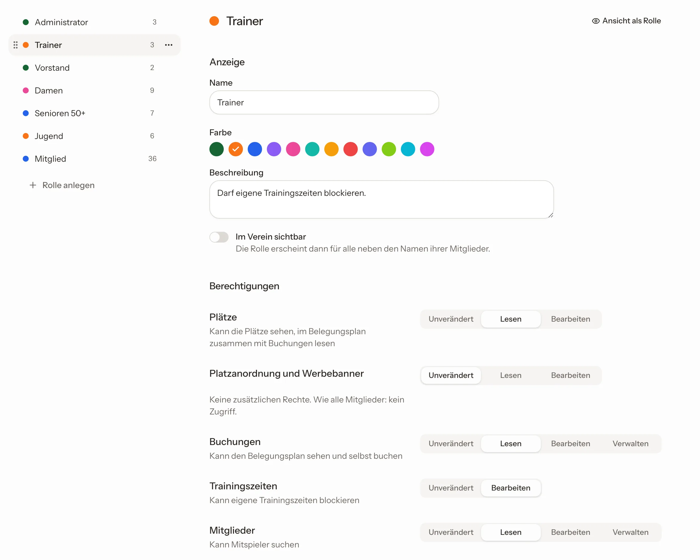Set Plätze permission to Bearbeiten
The height and width of the screenshot is (560, 700).
tap(570, 319)
